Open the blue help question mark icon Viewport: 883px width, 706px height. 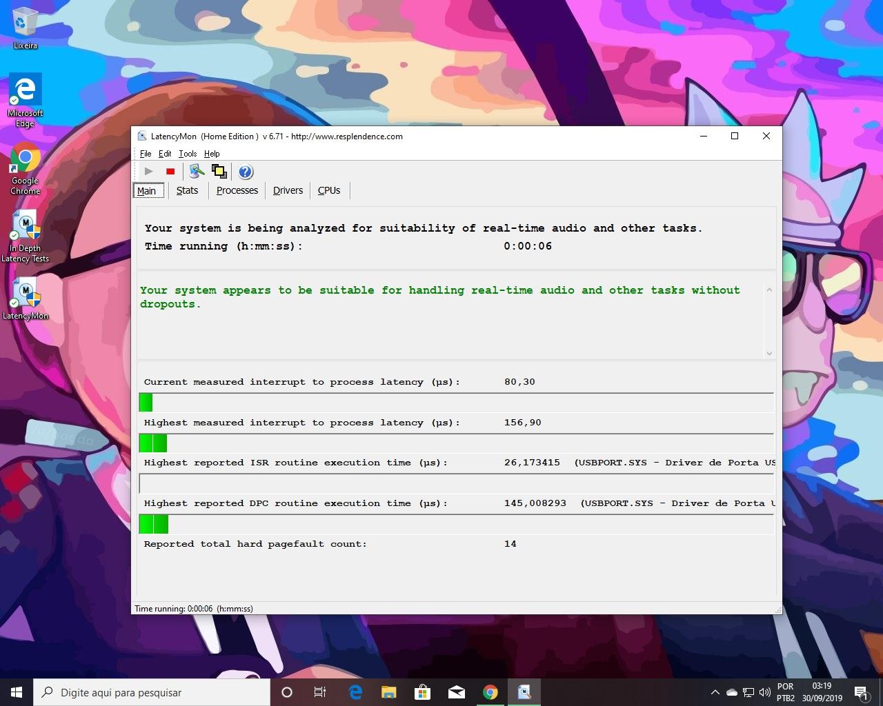coord(246,172)
